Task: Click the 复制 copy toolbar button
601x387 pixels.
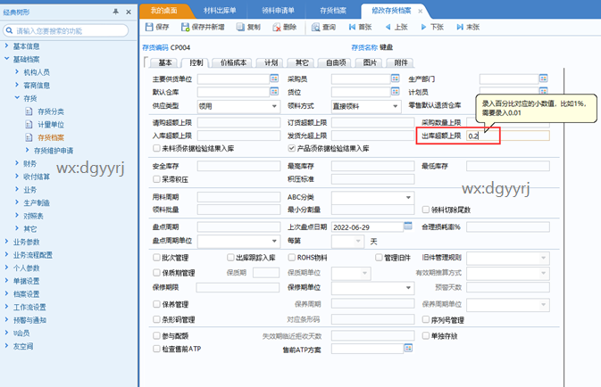Action: click(x=248, y=27)
